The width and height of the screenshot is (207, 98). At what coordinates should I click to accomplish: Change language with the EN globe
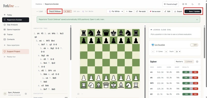tap(184, 4)
